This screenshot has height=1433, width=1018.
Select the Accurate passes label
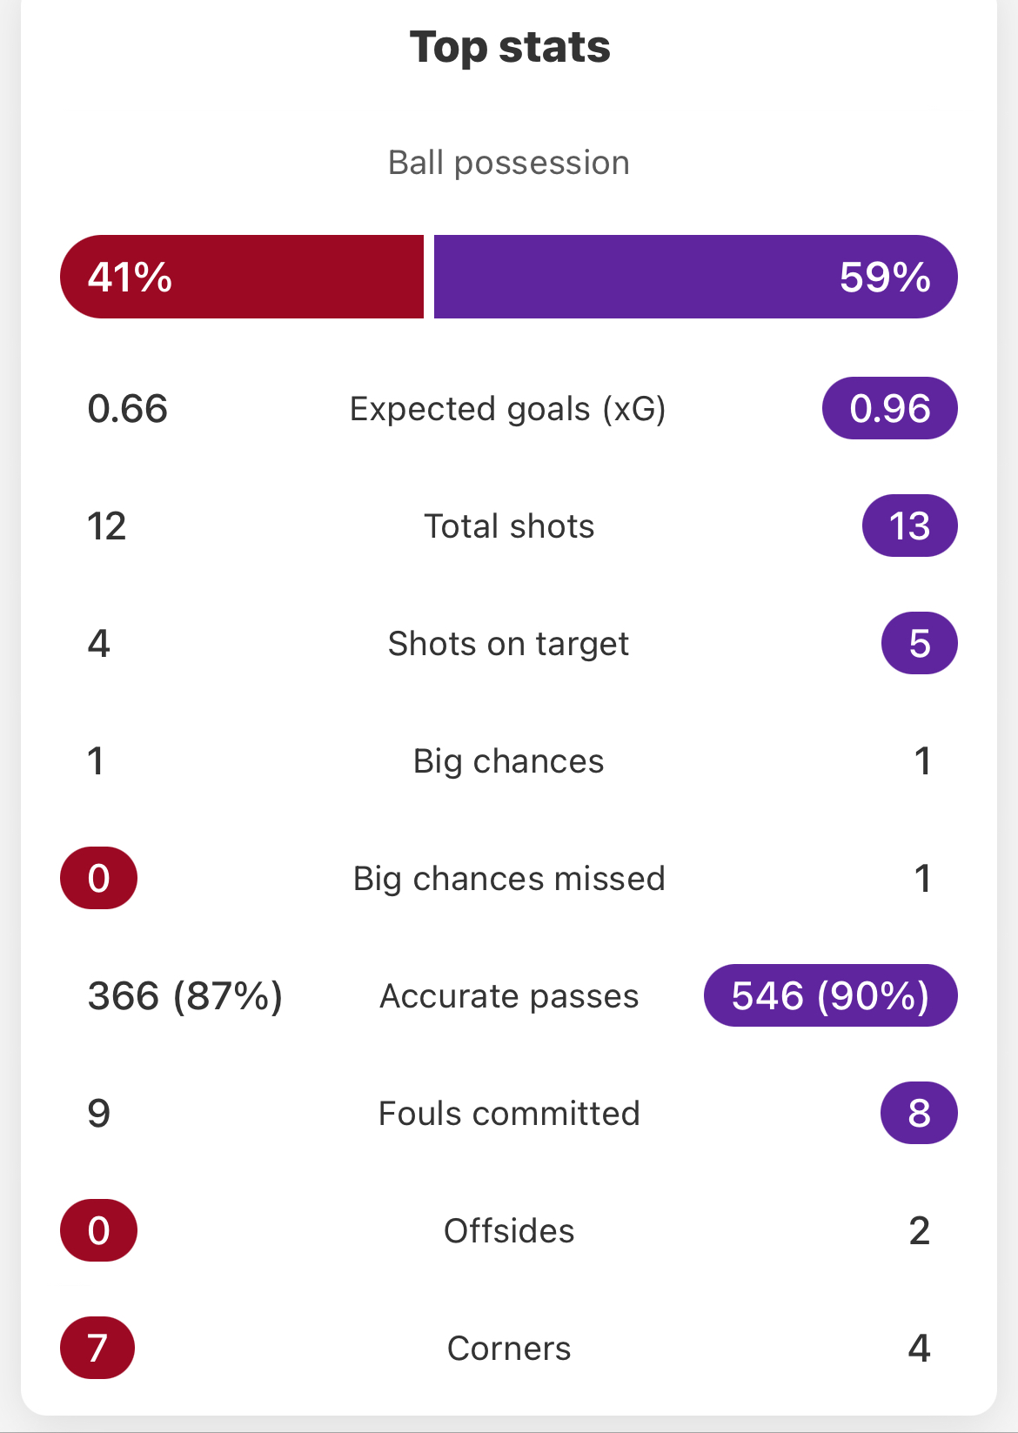pyautogui.click(x=509, y=996)
